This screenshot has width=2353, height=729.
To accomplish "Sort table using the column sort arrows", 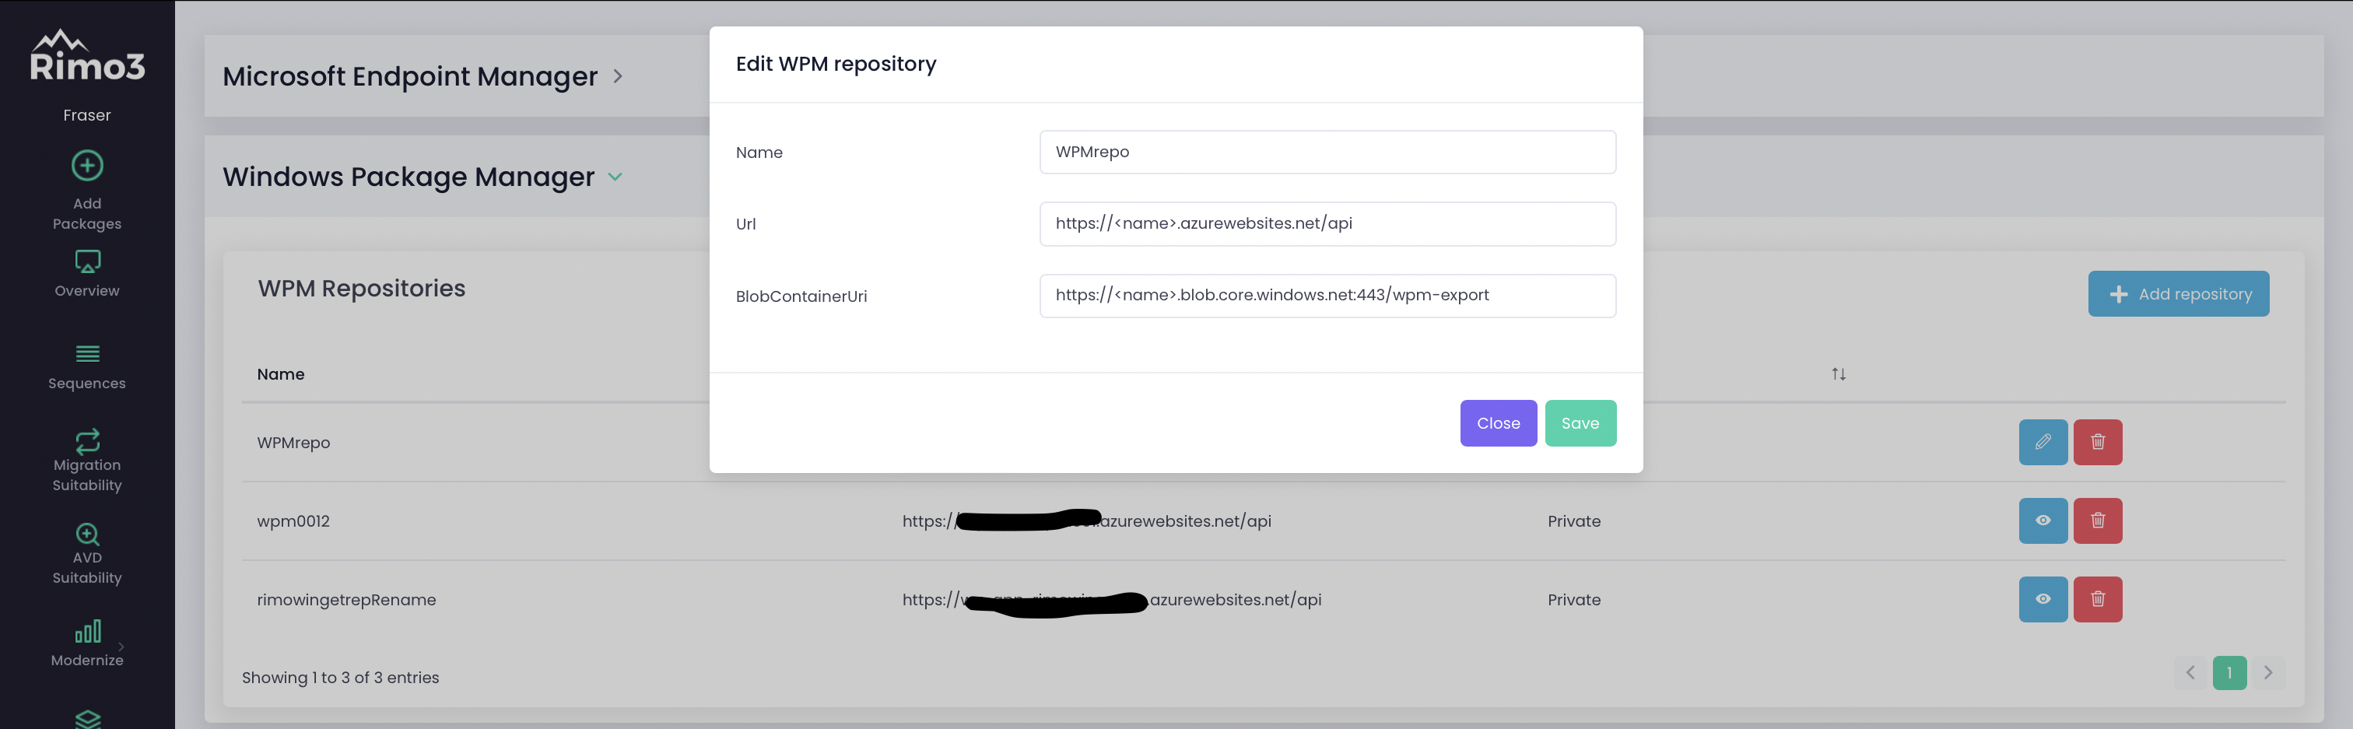I will [1838, 373].
